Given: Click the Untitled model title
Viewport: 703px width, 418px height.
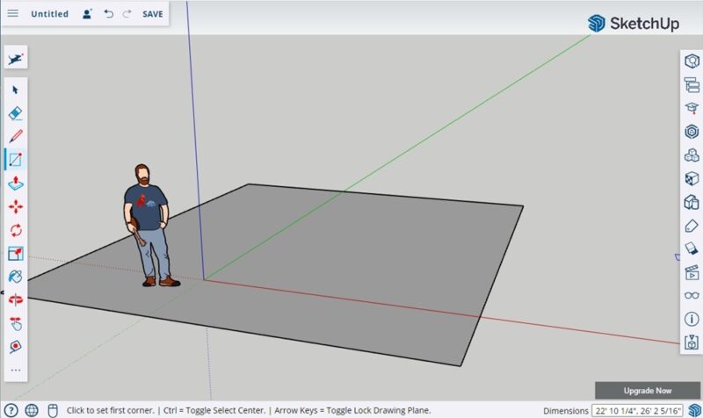Looking at the screenshot, I should [50, 14].
